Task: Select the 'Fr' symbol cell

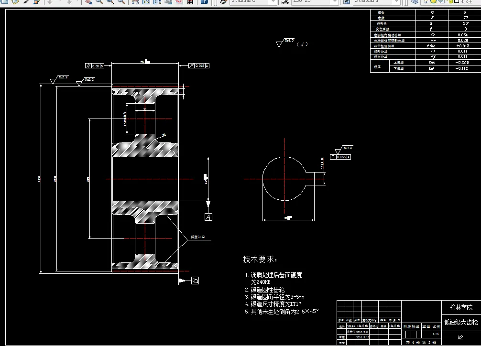Action: click(x=432, y=35)
